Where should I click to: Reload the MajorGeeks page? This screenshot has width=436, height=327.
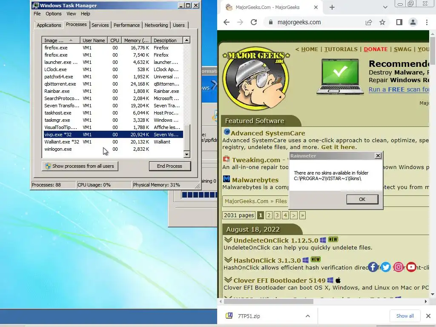(x=254, y=22)
